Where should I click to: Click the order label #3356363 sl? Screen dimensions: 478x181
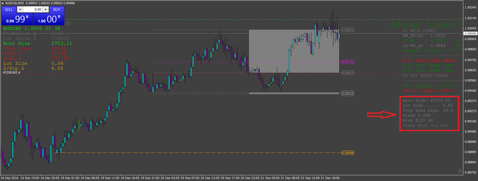click(12, 73)
